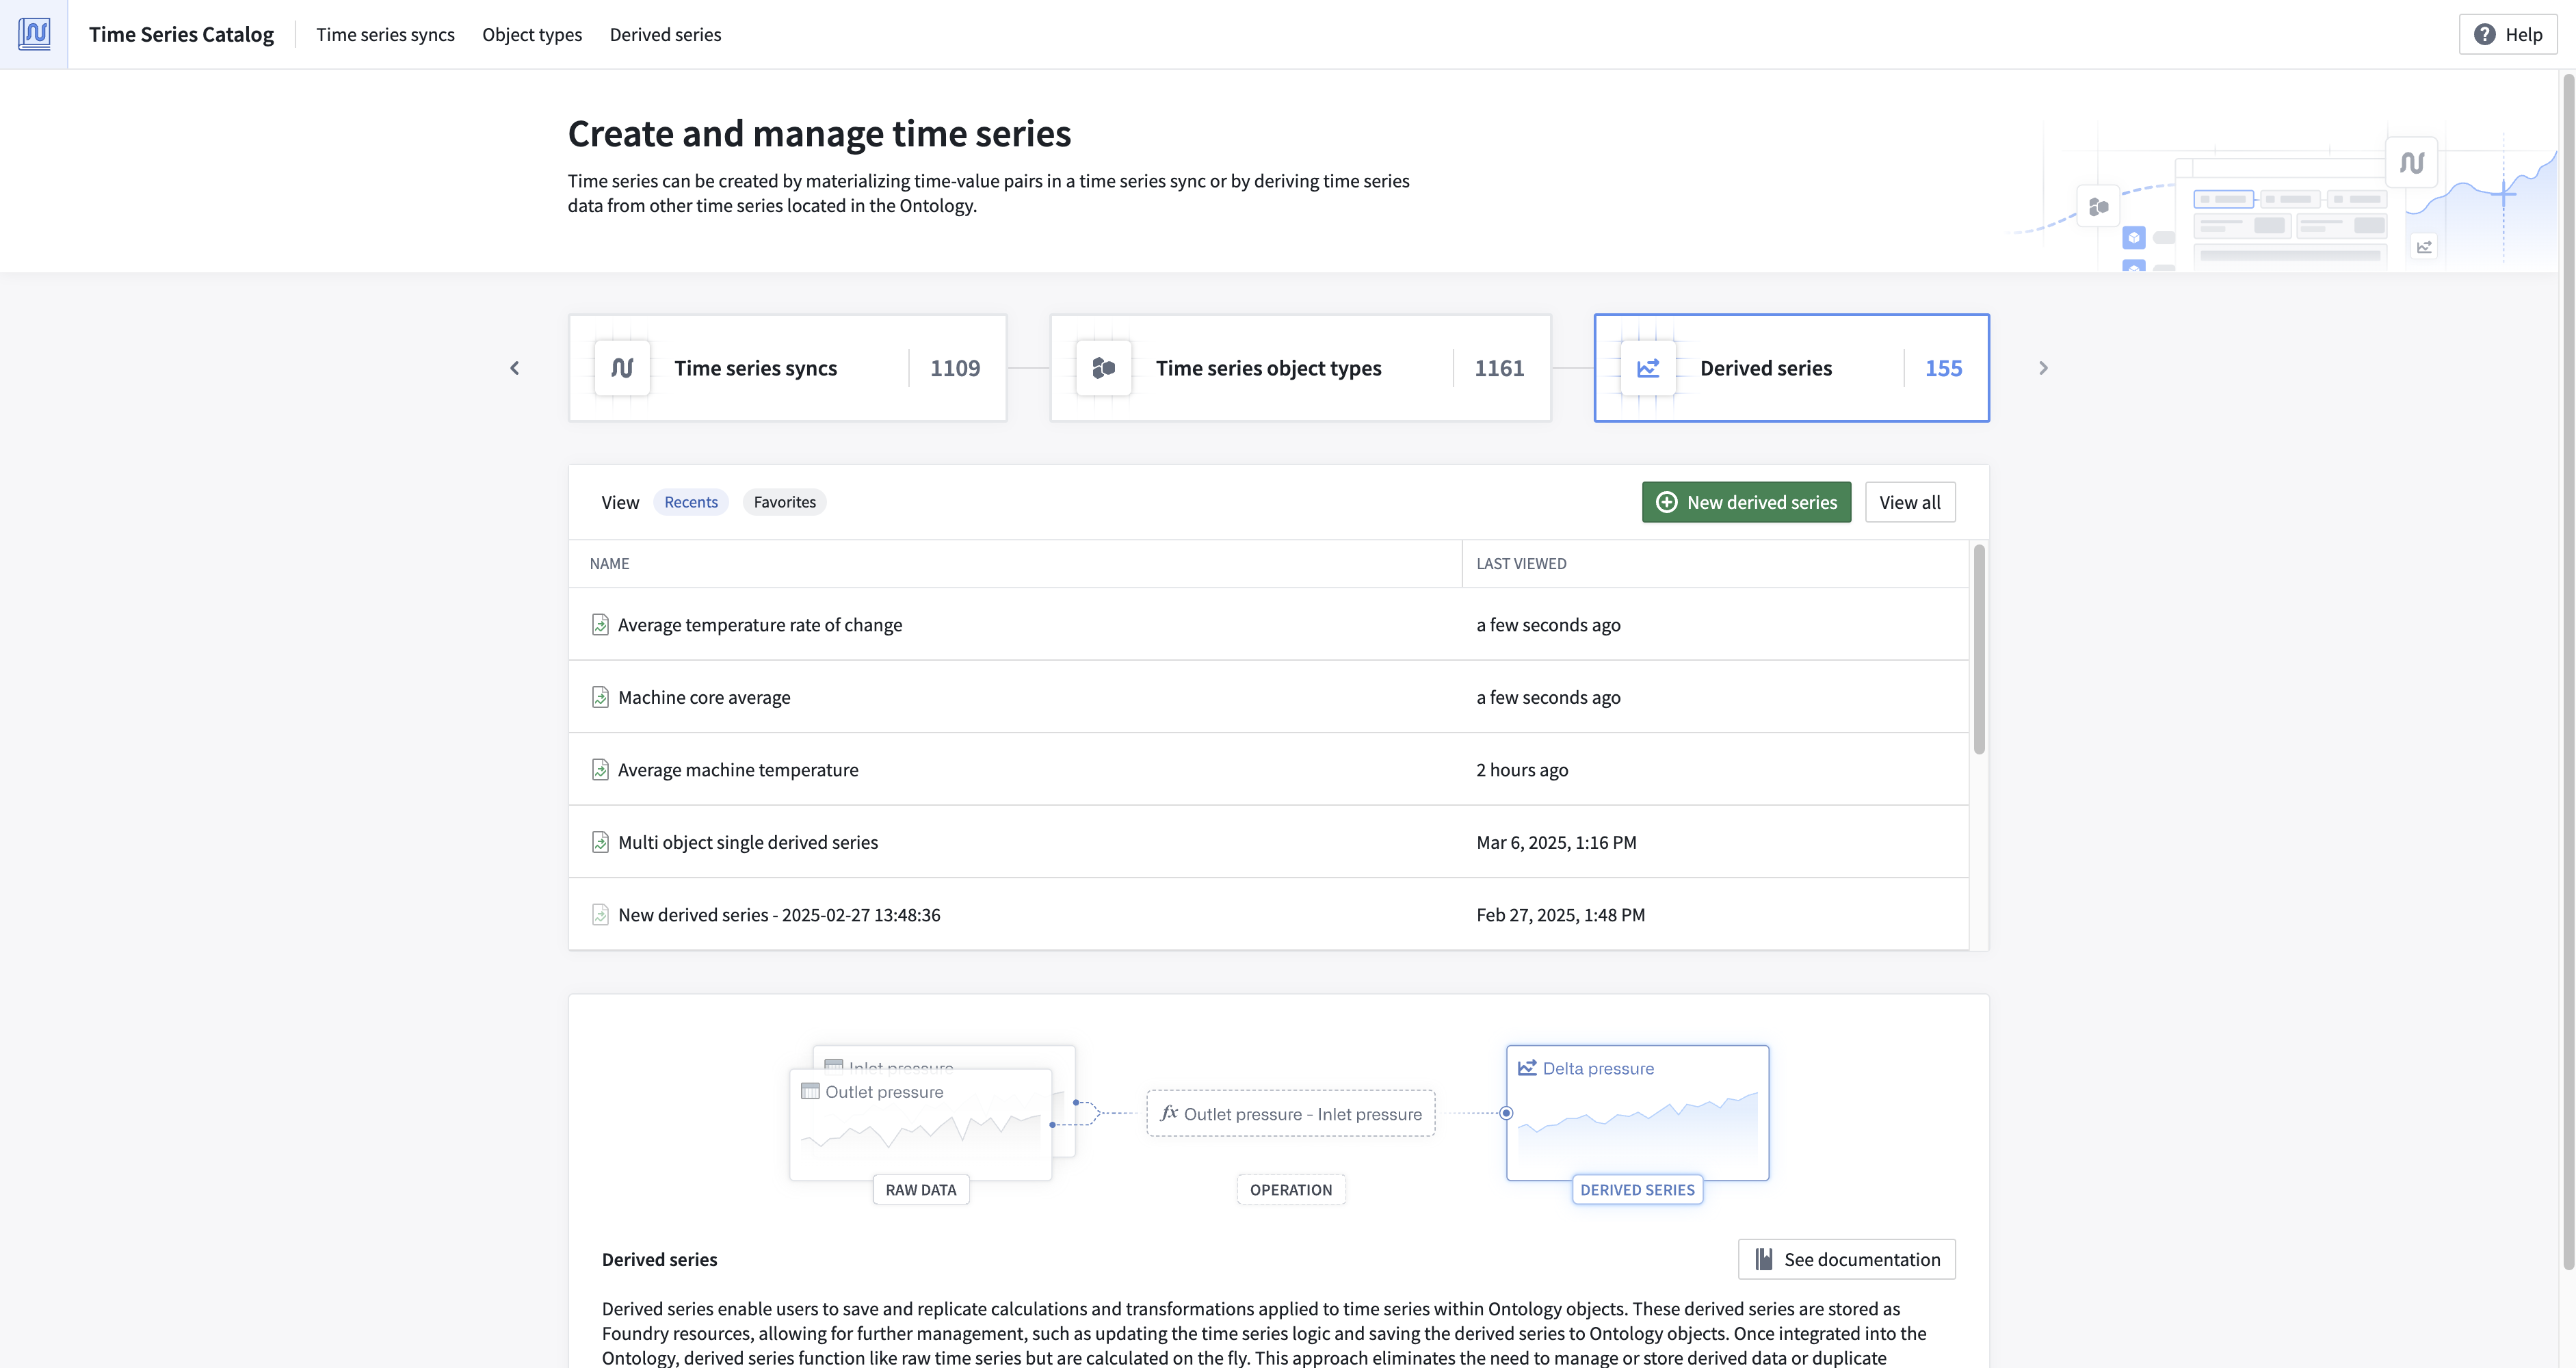Click the Time series object types cube icon
Viewport: 2576px width, 1368px height.
point(1104,368)
